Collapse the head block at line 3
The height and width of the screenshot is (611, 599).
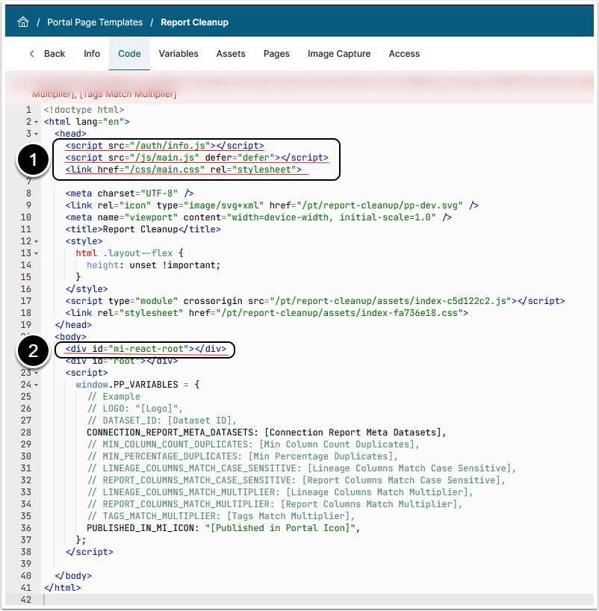point(36,134)
